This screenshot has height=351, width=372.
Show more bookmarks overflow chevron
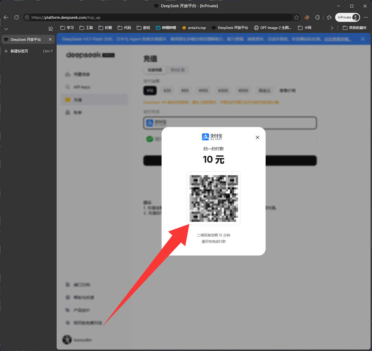332,28
